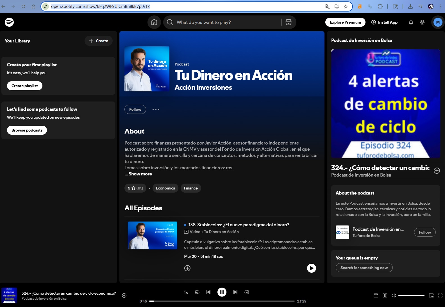The width and height of the screenshot is (445, 307).
Task: Open episode '138. Stablecoins' title link
Action: (x=239, y=225)
